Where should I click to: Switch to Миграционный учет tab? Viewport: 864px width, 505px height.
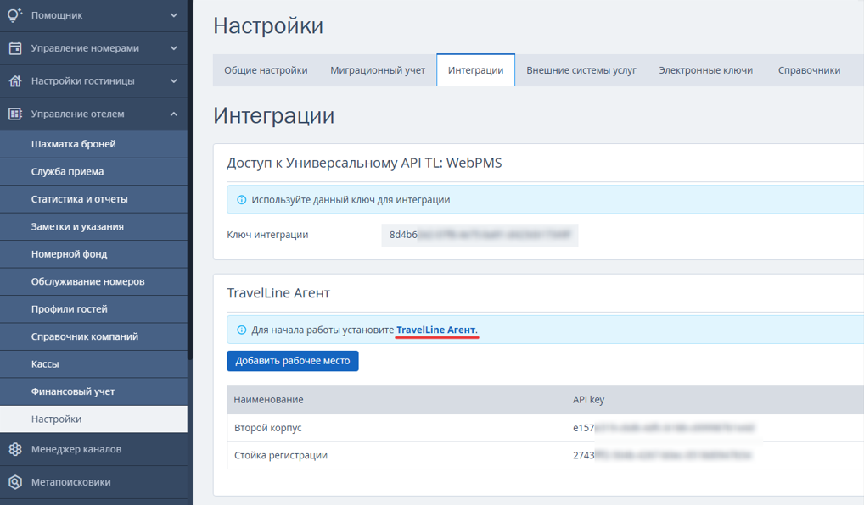[378, 70]
